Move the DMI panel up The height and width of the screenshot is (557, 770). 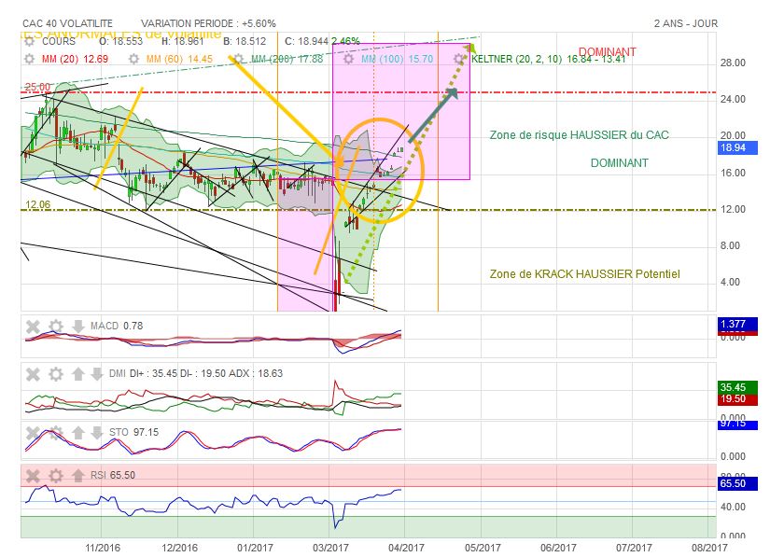coord(77,374)
